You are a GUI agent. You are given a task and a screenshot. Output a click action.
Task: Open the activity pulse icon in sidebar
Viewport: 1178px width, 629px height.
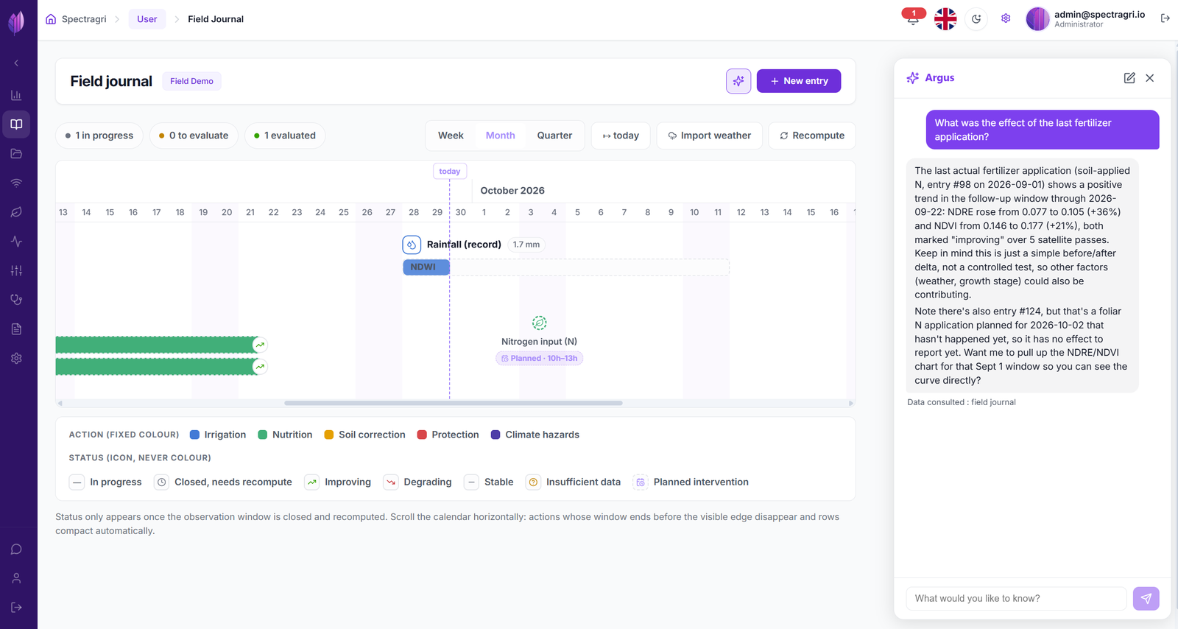pyautogui.click(x=16, y=241)
